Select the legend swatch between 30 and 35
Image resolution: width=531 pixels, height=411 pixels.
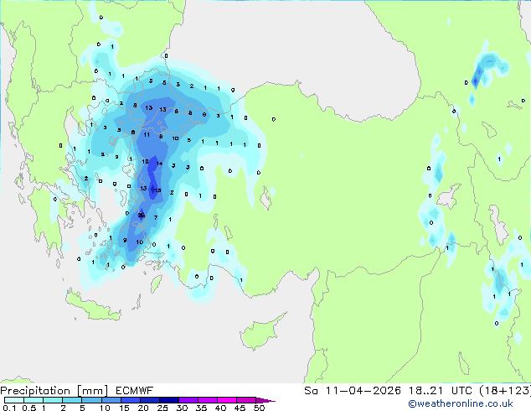(x=188, y=400)
